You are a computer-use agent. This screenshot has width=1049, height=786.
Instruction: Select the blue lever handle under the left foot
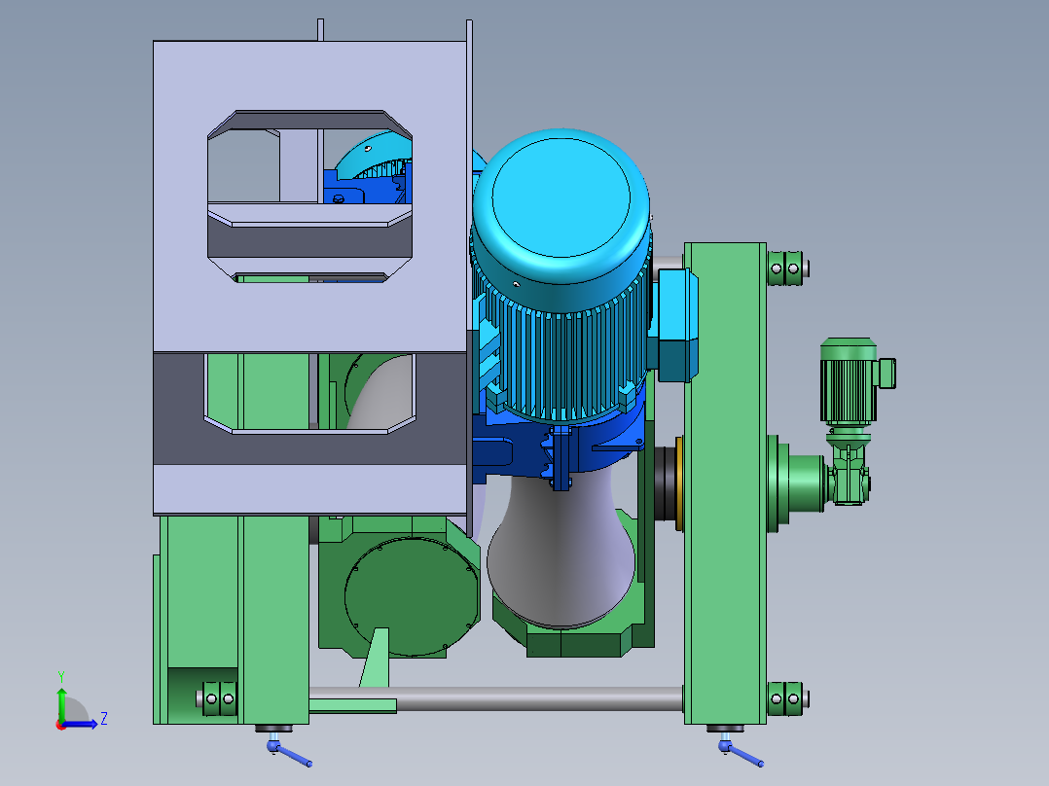point(289,753)
